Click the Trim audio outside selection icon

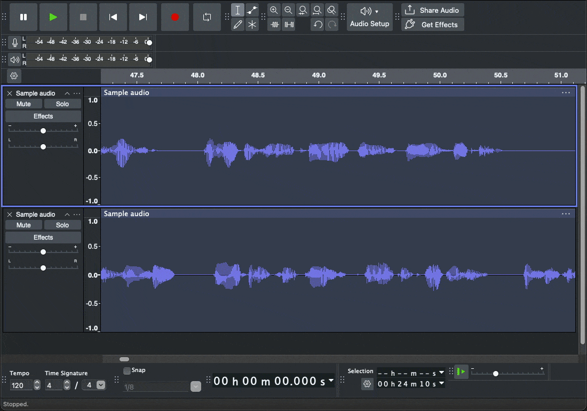[274, 25]
